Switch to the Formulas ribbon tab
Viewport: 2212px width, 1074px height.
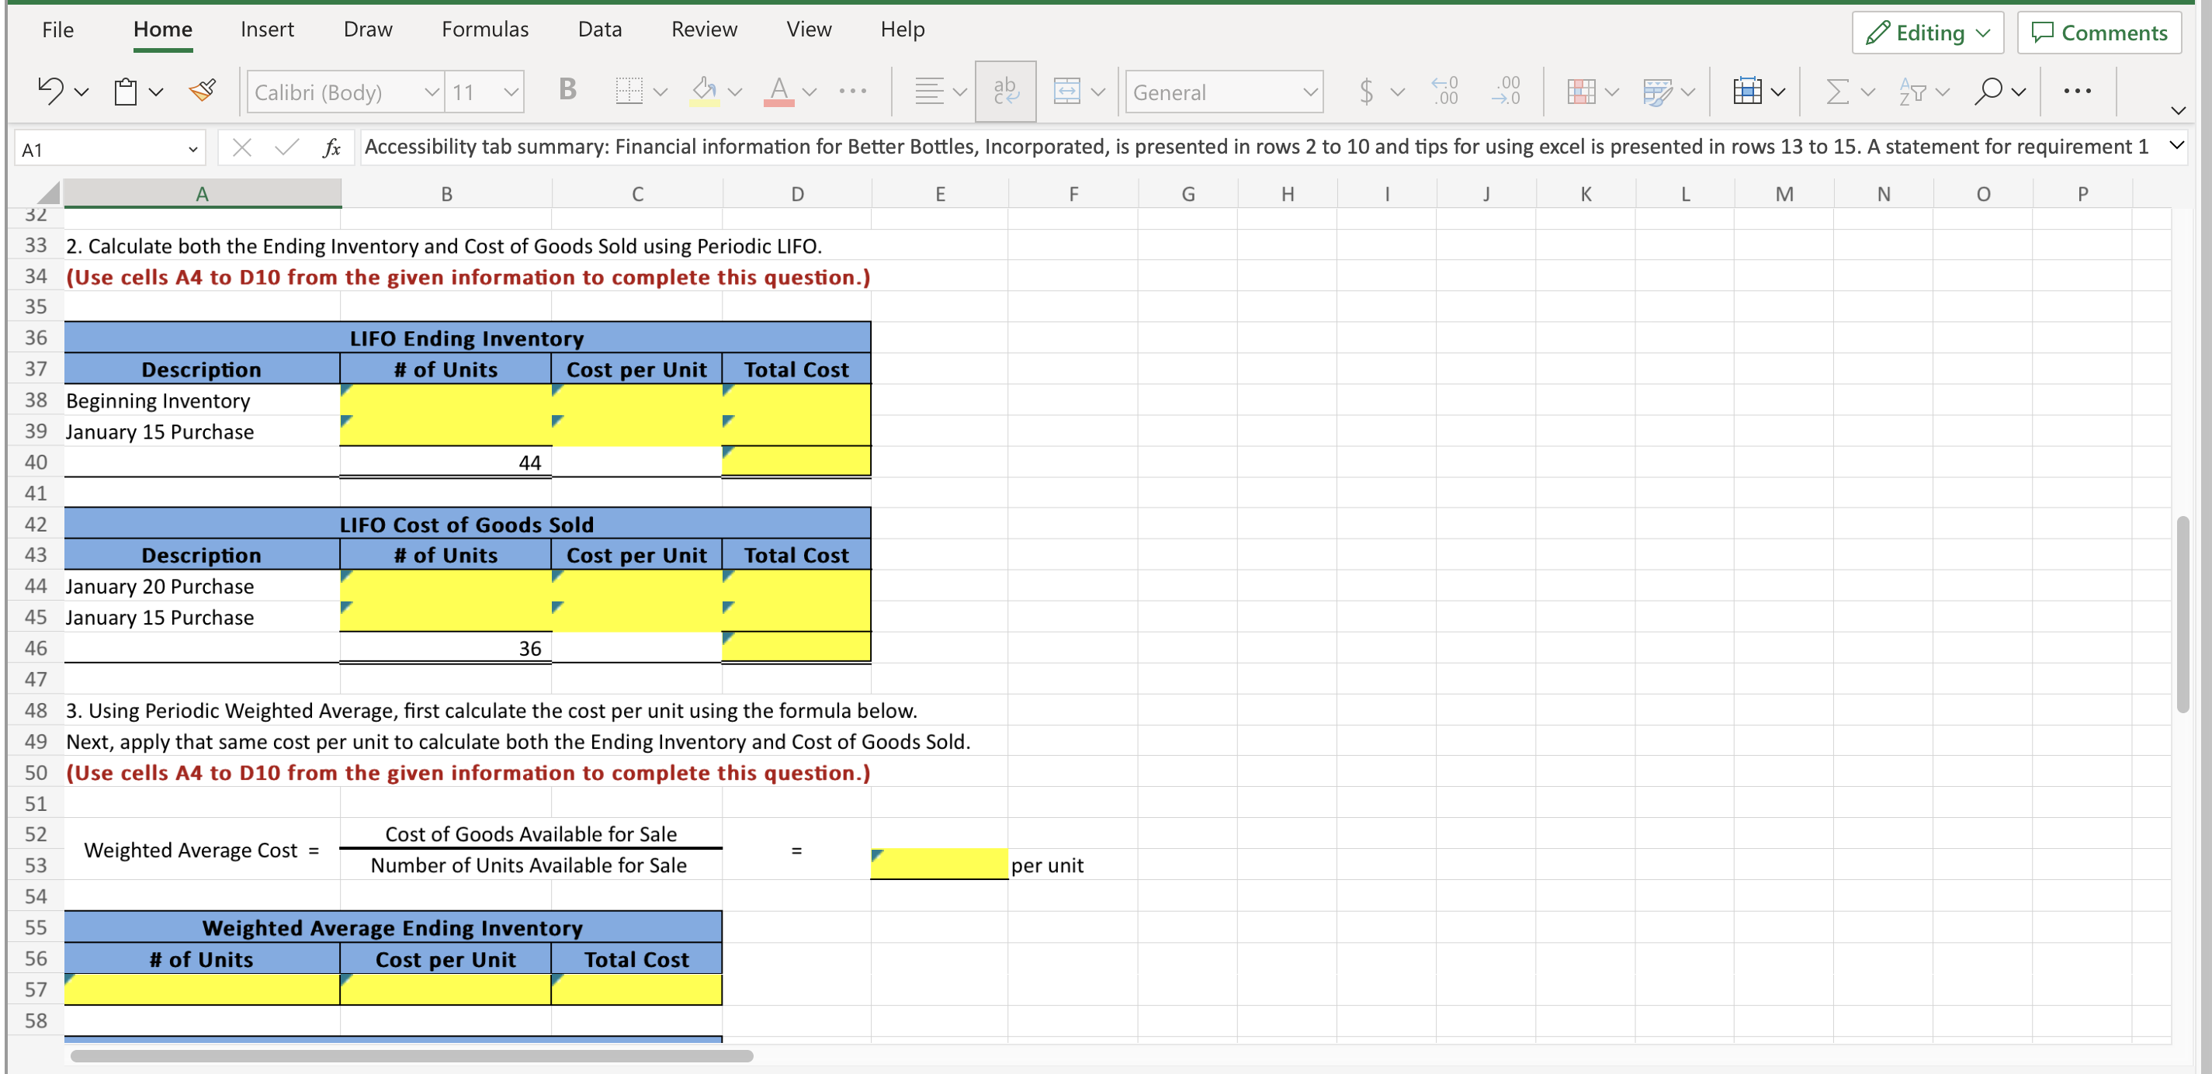484,29
